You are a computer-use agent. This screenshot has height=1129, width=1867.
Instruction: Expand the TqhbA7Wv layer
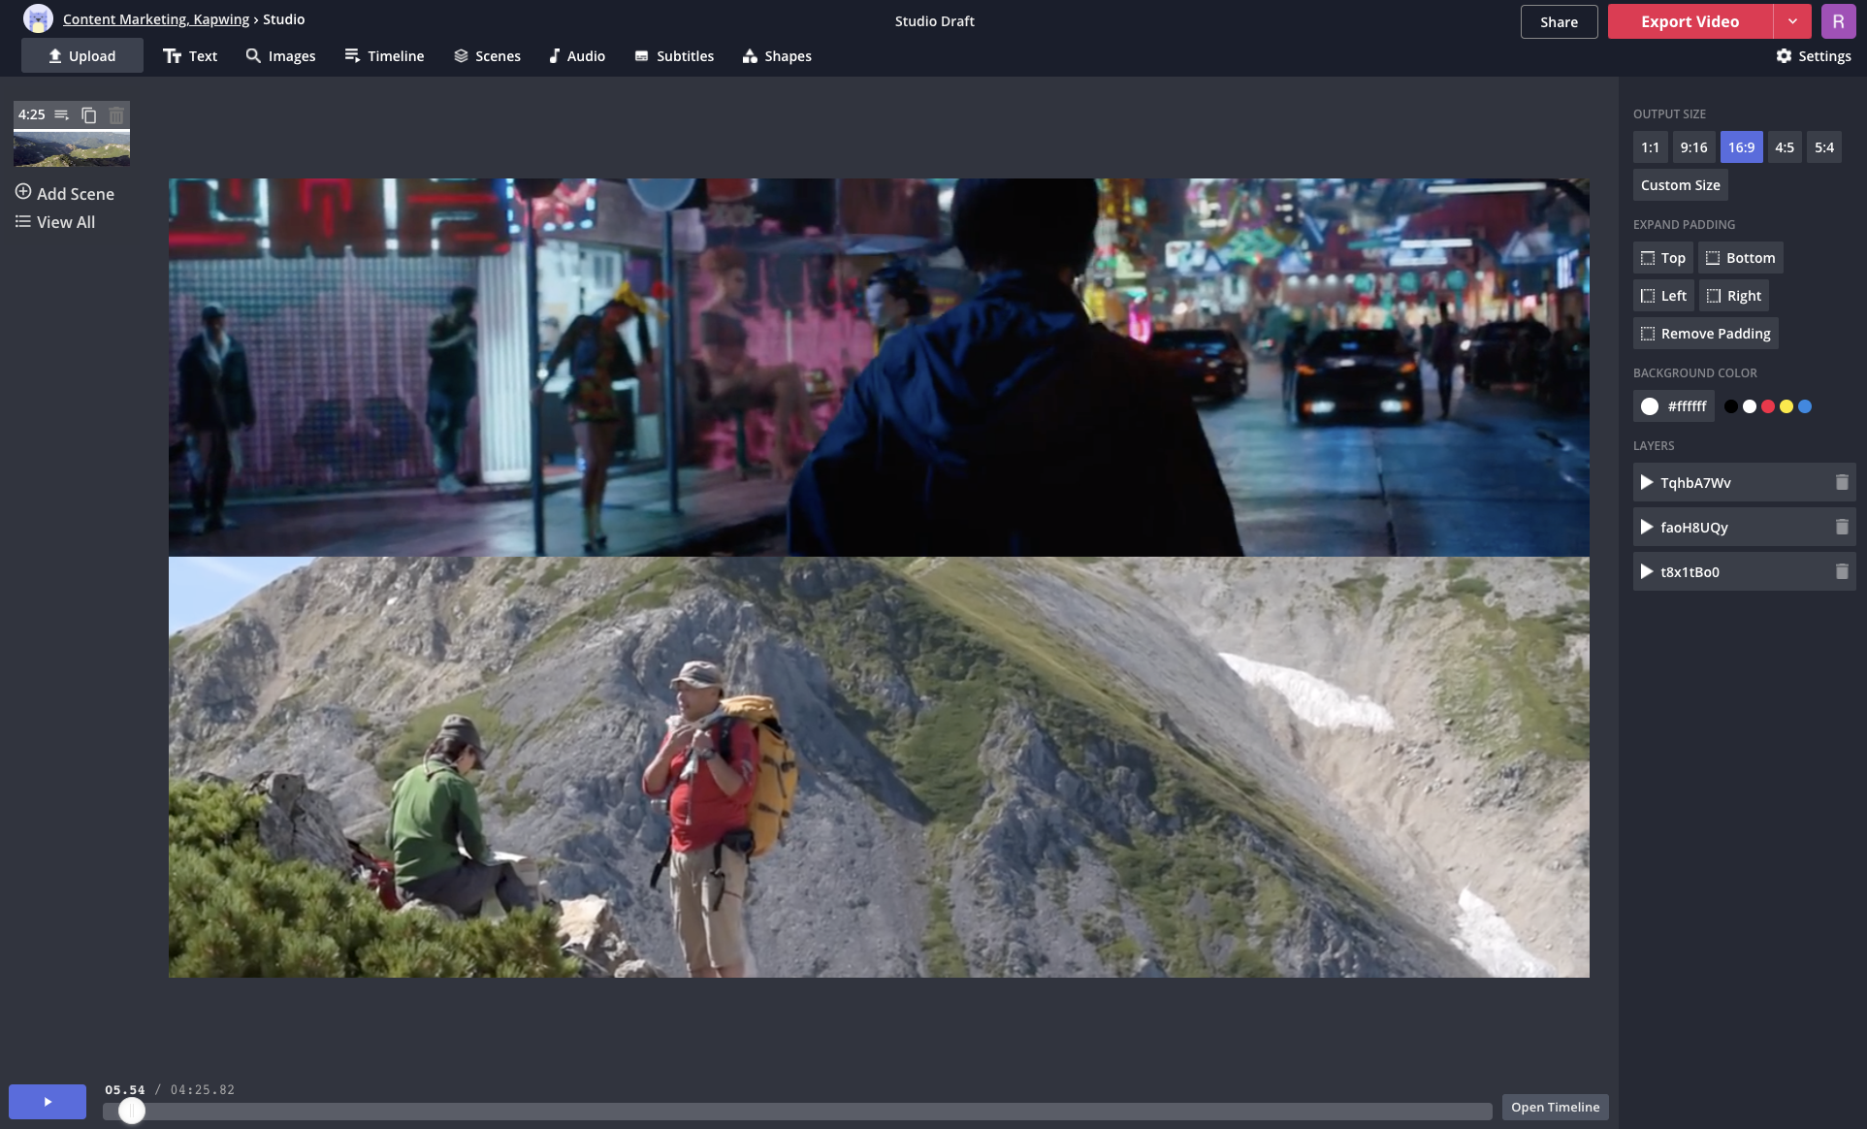(1646, 482)
